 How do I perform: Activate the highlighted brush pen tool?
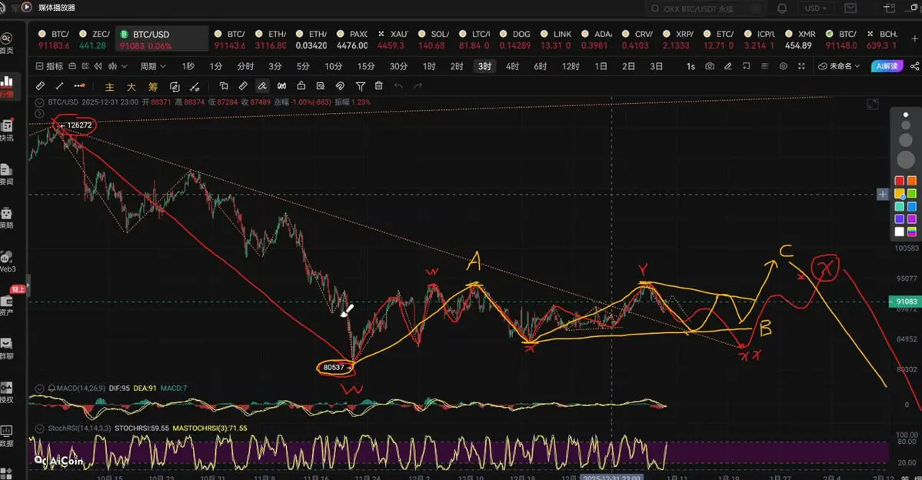click(262, 86)
